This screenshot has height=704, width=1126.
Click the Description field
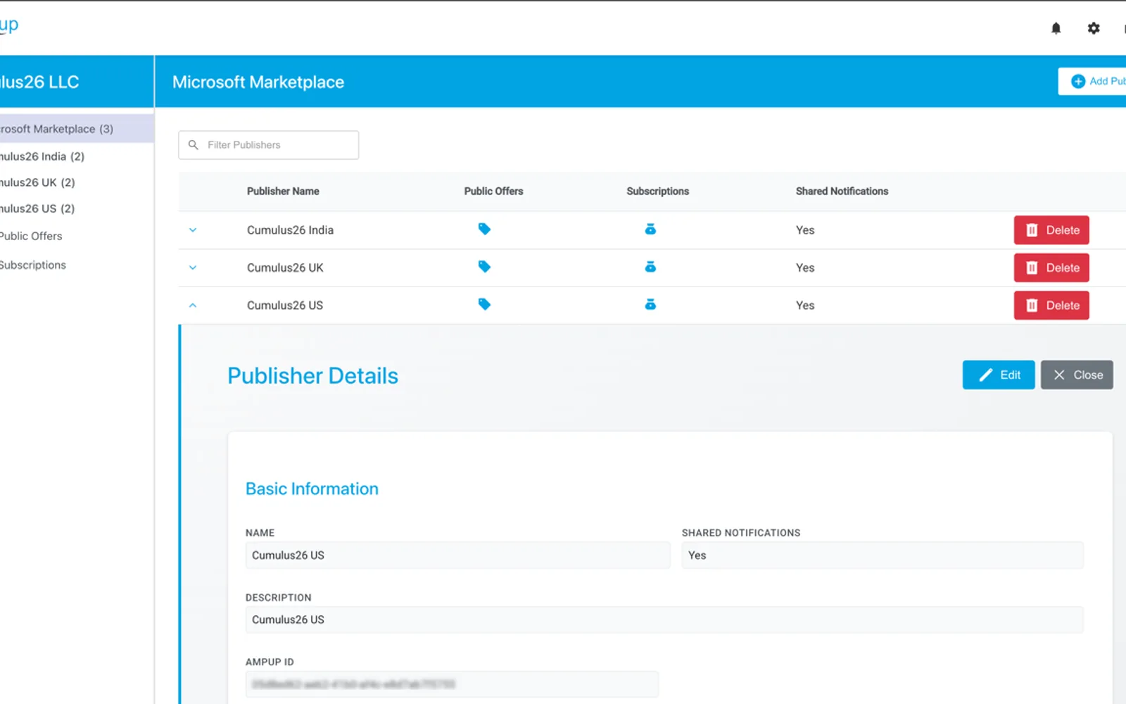(x=664, y=620)
